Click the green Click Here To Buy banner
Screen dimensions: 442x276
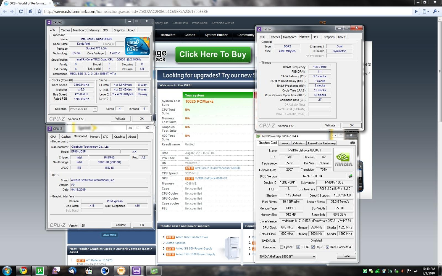(x=213, y=54)
